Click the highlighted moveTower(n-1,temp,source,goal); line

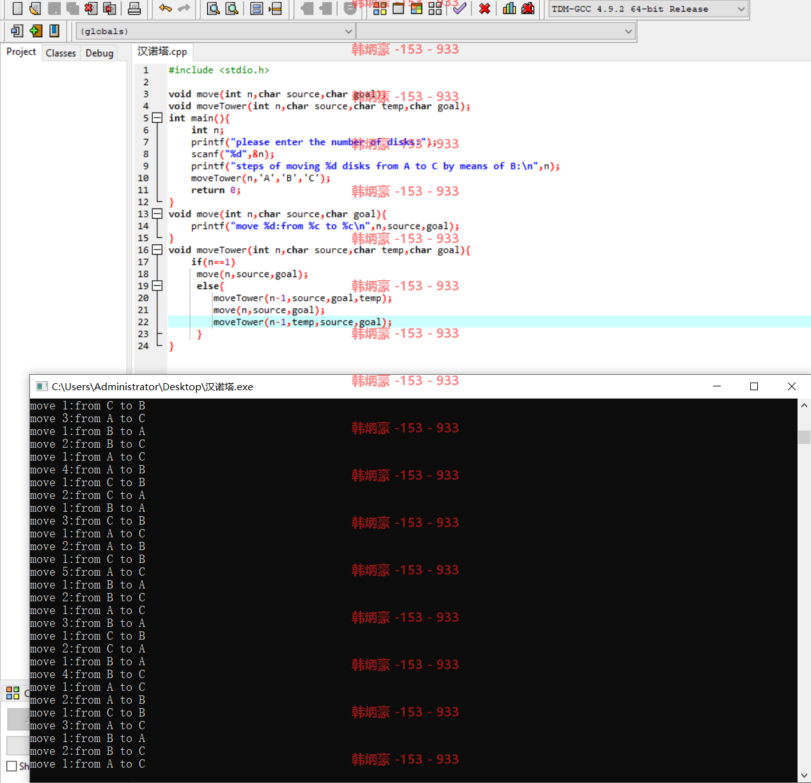302,322
